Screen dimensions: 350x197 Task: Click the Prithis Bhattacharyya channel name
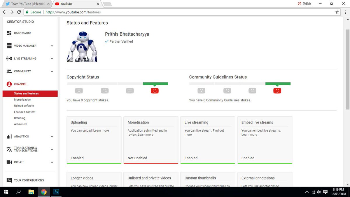127,34
